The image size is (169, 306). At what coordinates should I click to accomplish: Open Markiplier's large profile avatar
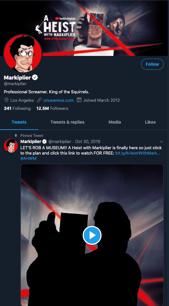point(22,54)
